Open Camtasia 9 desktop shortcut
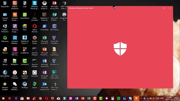The image size is (180, 101). tap(25, 62)
